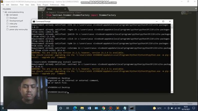Screen dimensions: 198x111
Task: Open Microsoft Word from taskbar
Action: (x=89, y=108)
